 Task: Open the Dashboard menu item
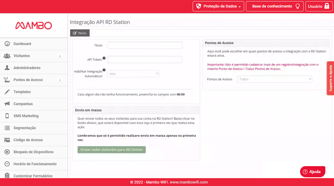(34, 44)
